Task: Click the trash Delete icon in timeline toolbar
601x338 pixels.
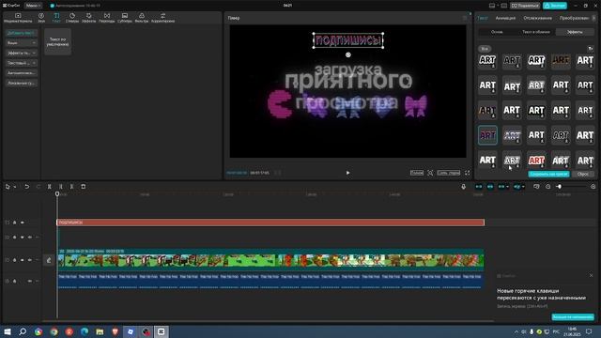Action: (x=84, y=187)
